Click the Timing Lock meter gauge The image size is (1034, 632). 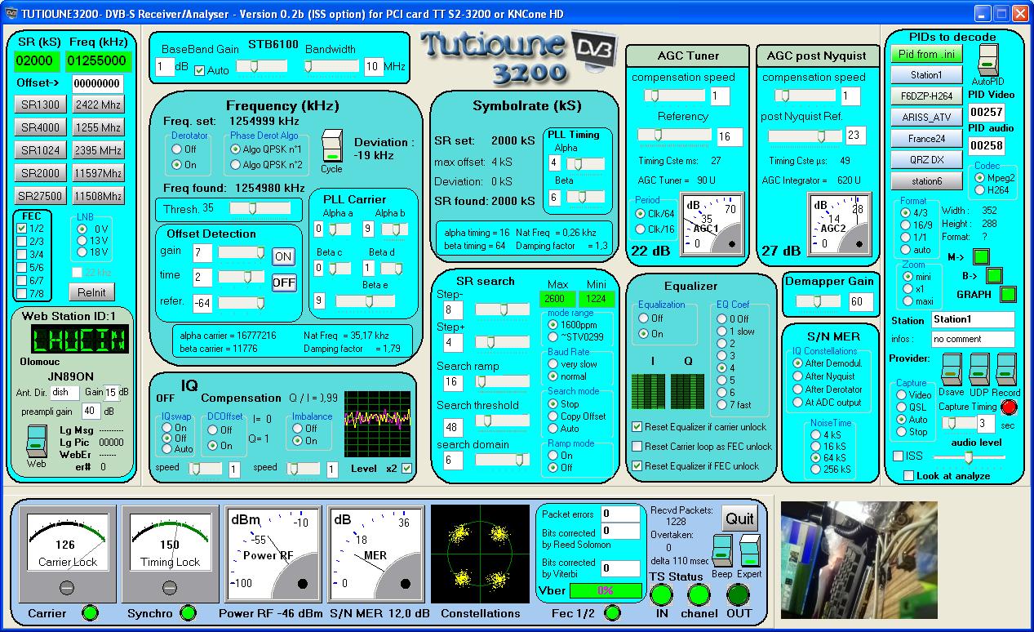170,554
